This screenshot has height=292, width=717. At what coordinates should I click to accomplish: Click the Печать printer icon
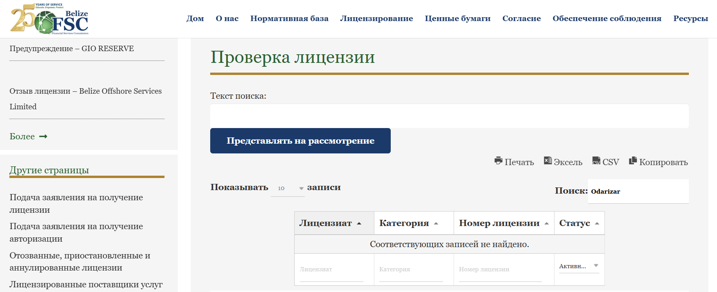498,160
